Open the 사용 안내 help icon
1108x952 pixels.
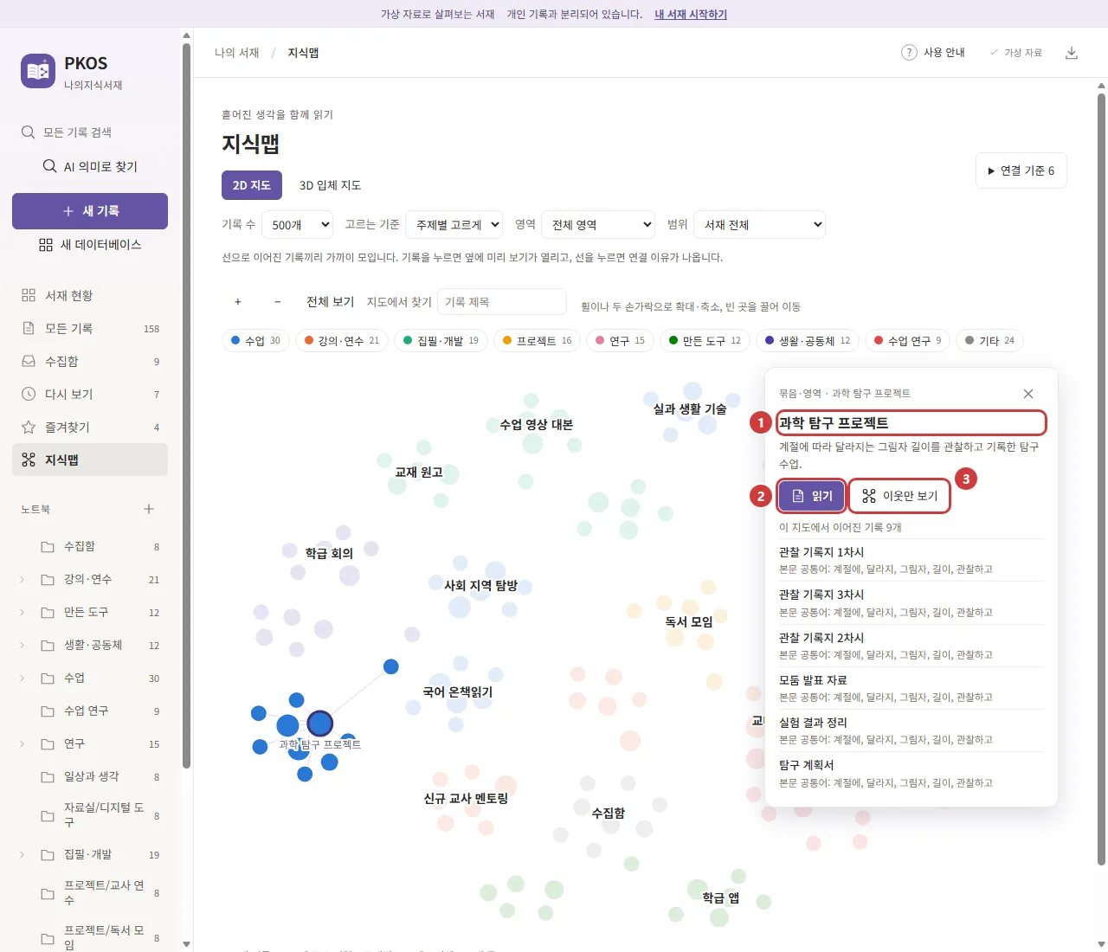pyautogui.click(x=909, y=53)
